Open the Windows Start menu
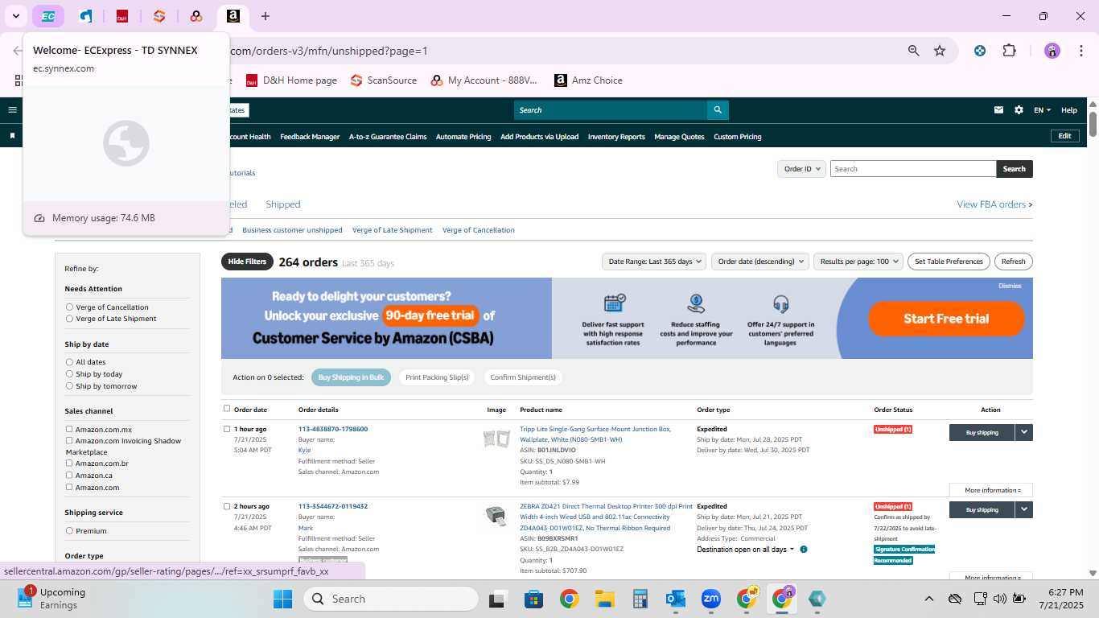This screenshot has height=618, width=1099. pyautogui.click(x=283, y=599)
